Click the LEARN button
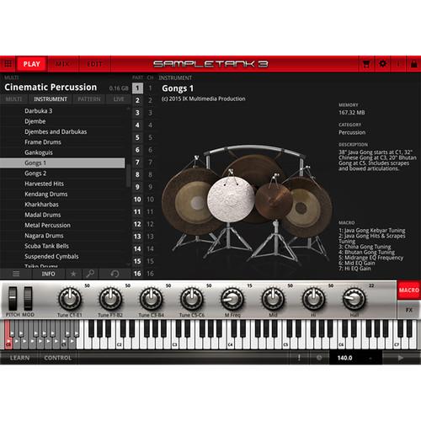Image resolution: width=421 pixels, height=421 pixels. coord(19,358)
